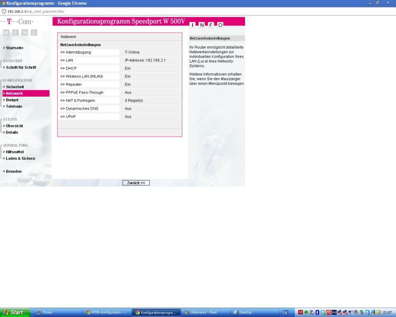Click the Zurück << button
This screenshot has height=317, width=396.
point(136,183)
